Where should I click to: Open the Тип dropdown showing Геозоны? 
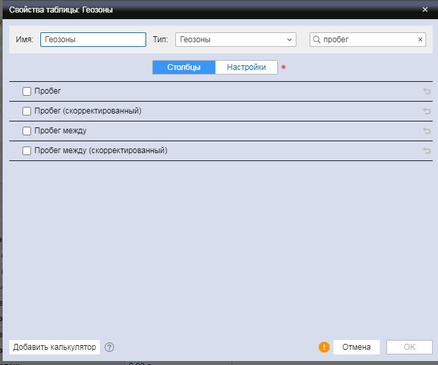tap(235, 40)
